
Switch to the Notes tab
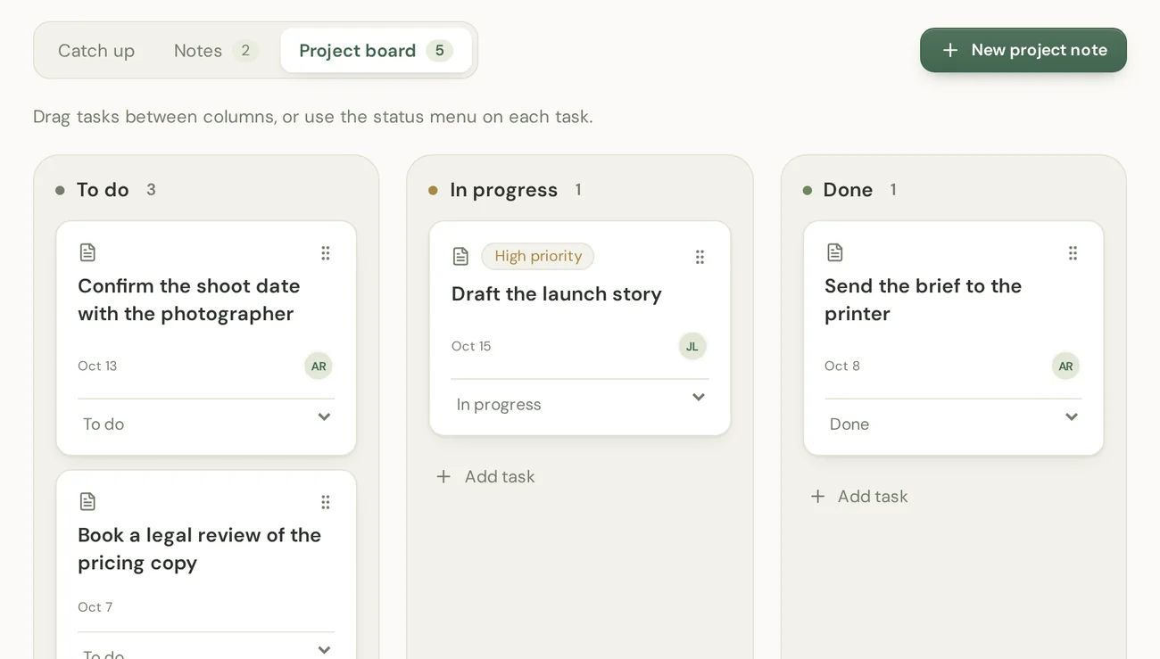215,51
